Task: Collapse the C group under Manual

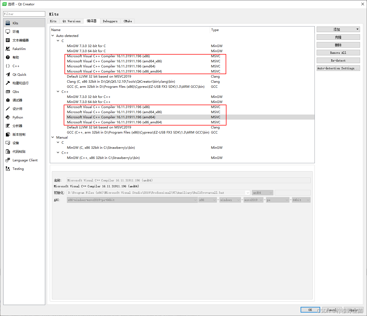Action: pos(58,142)
